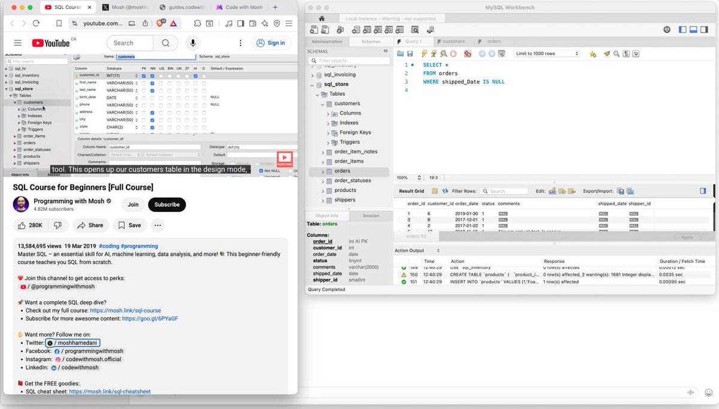Image resolution: width=719 pixels, height=409 pixels.
Task: Open find in the SQL editor toolbar
Action: [616, 54]
